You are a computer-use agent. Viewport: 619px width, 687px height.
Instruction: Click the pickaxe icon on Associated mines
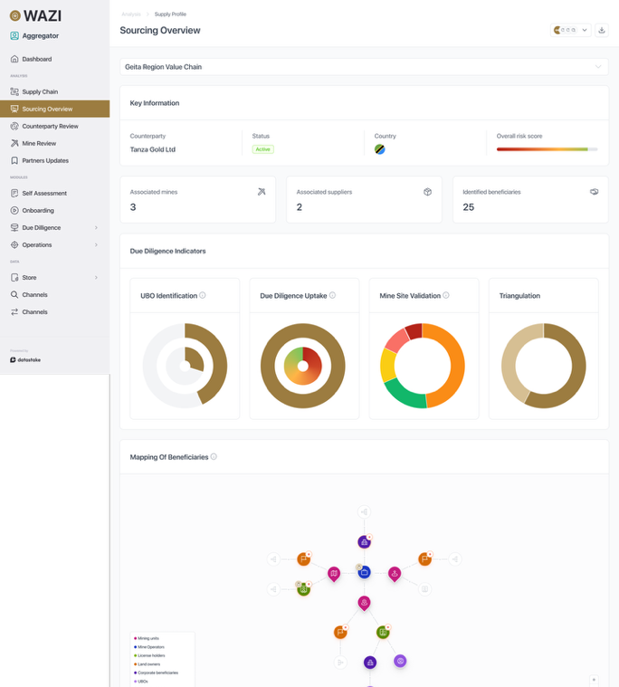tap(262, 192)
